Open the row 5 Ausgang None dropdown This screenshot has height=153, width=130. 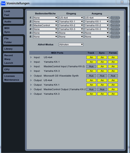pyautogui.click(x=97, y=33)
